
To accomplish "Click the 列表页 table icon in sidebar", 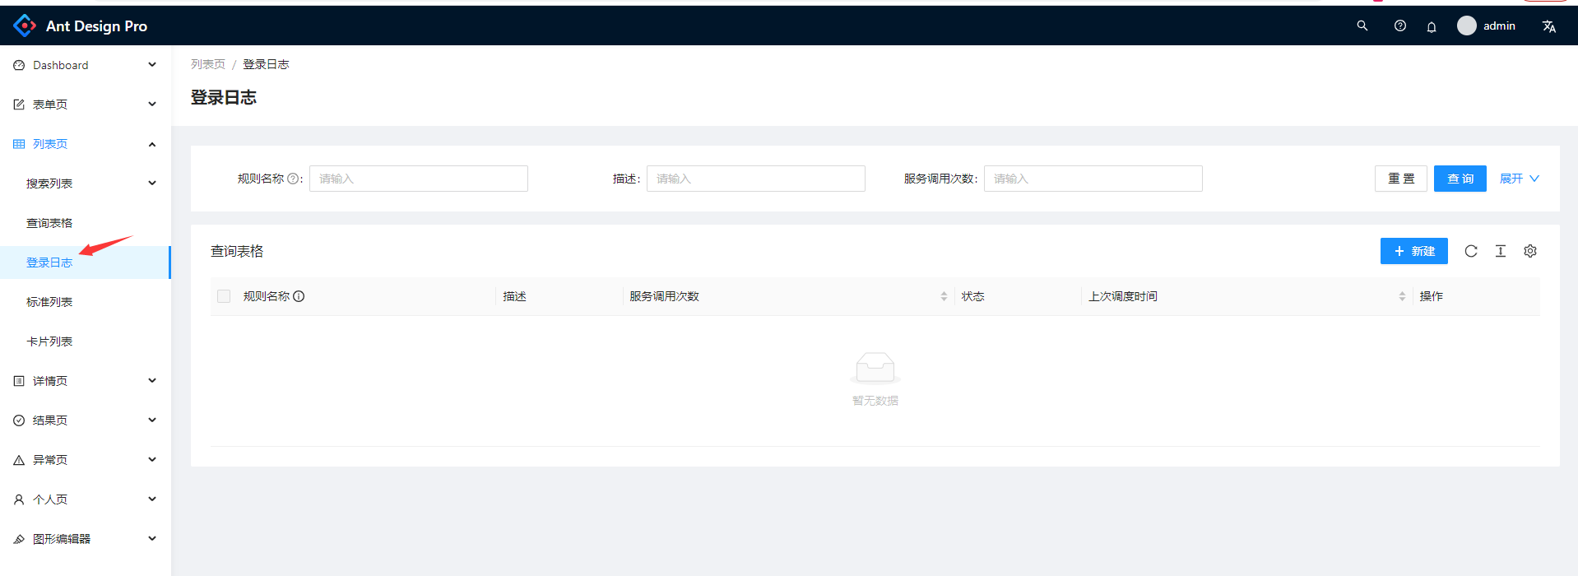I will pyautogui.click(x=19, y=144).
